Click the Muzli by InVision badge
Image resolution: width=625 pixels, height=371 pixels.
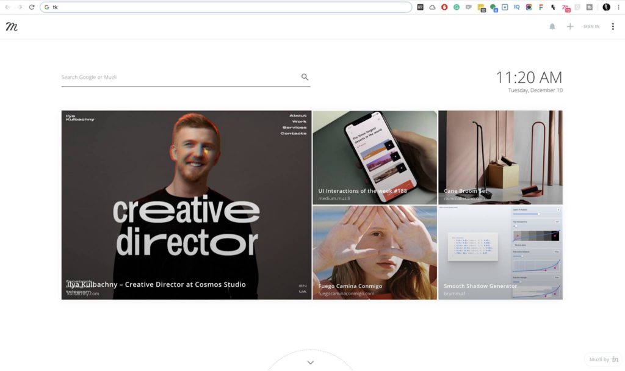604,359
